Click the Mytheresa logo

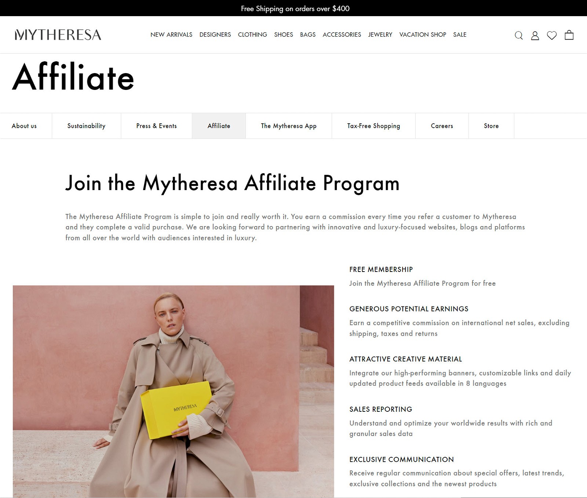pos(58,34)
